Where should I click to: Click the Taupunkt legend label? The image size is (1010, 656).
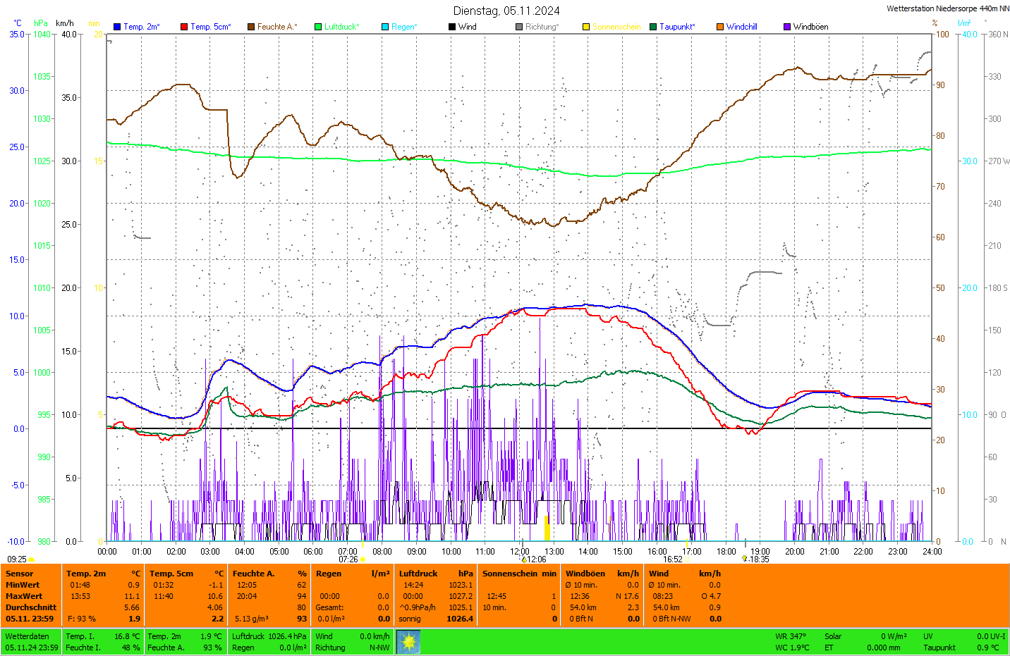tap(677, 27)
